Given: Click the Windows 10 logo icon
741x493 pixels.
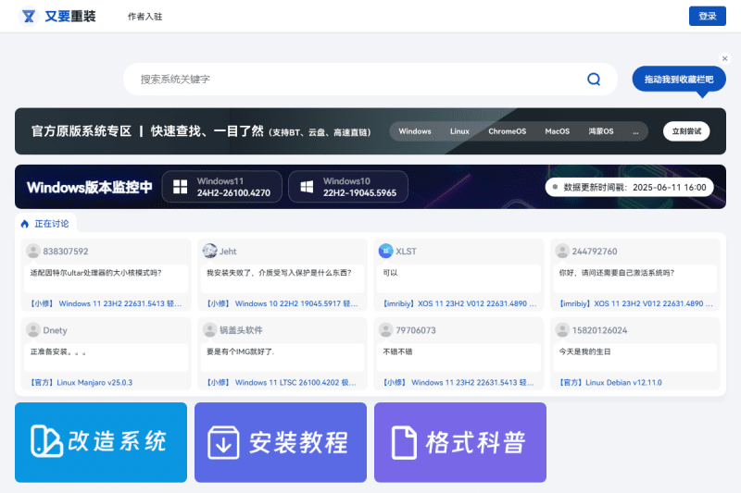Looking at the screenshot, I should pyautogui.click(x=307, y=187).
